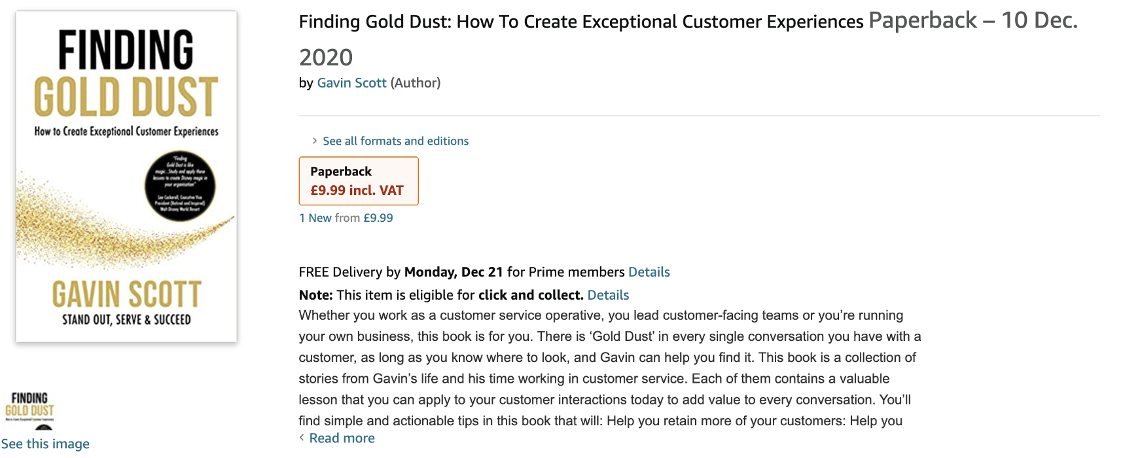
Task: Select the small book cover thumbnail
Action: click(29, 410)
